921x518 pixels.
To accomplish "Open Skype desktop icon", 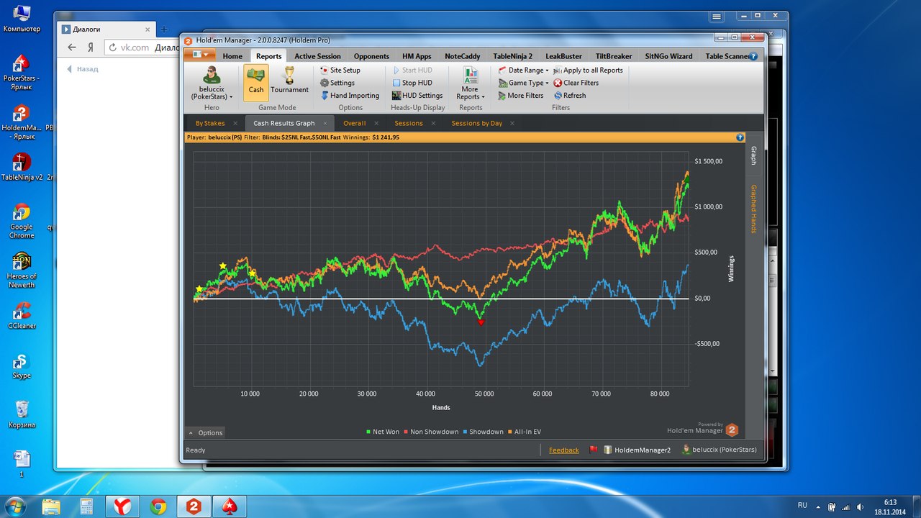I will coord(22,365).
